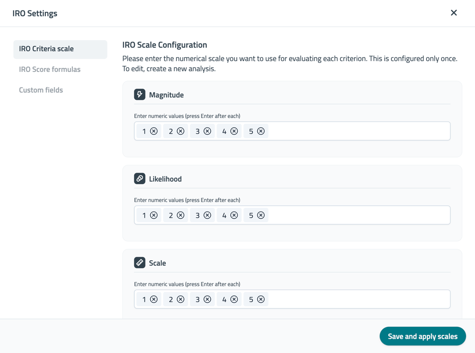The height and width of the screenshot is (353, 475).
Task: Remove value 2 from Likelihood scale
Action: (x=181, y=215)
